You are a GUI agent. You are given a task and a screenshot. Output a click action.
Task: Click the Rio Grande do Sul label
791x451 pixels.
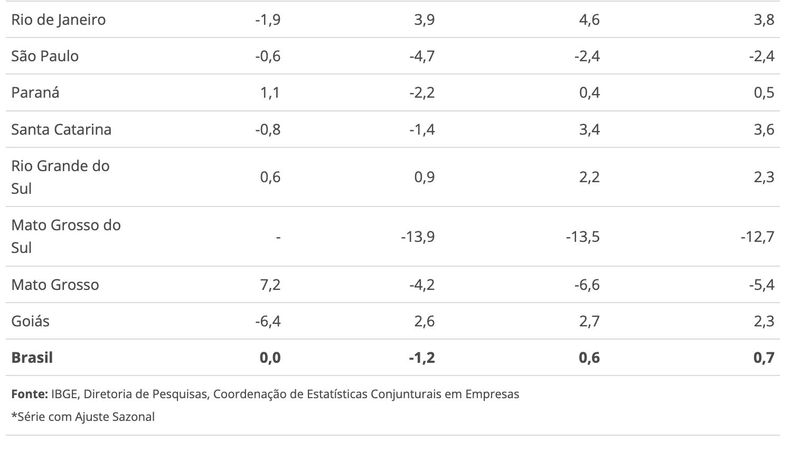[x=60, y=177]
